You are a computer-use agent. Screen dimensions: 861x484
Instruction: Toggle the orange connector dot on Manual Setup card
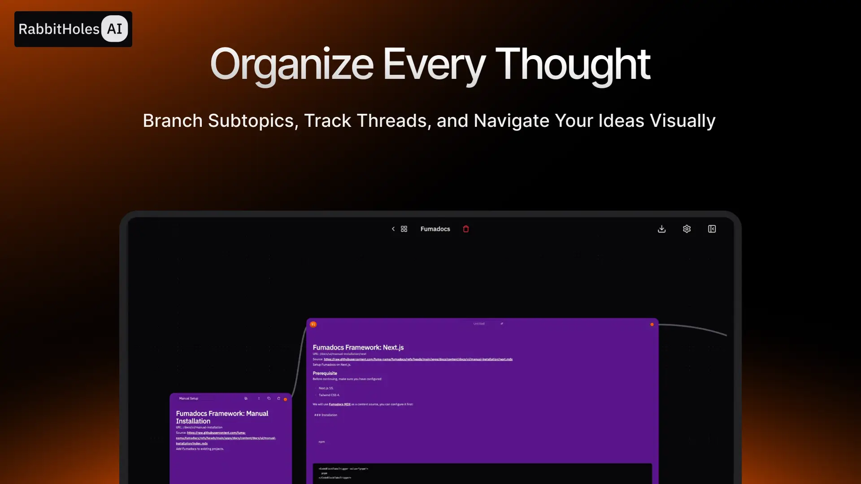click(285, 399)
